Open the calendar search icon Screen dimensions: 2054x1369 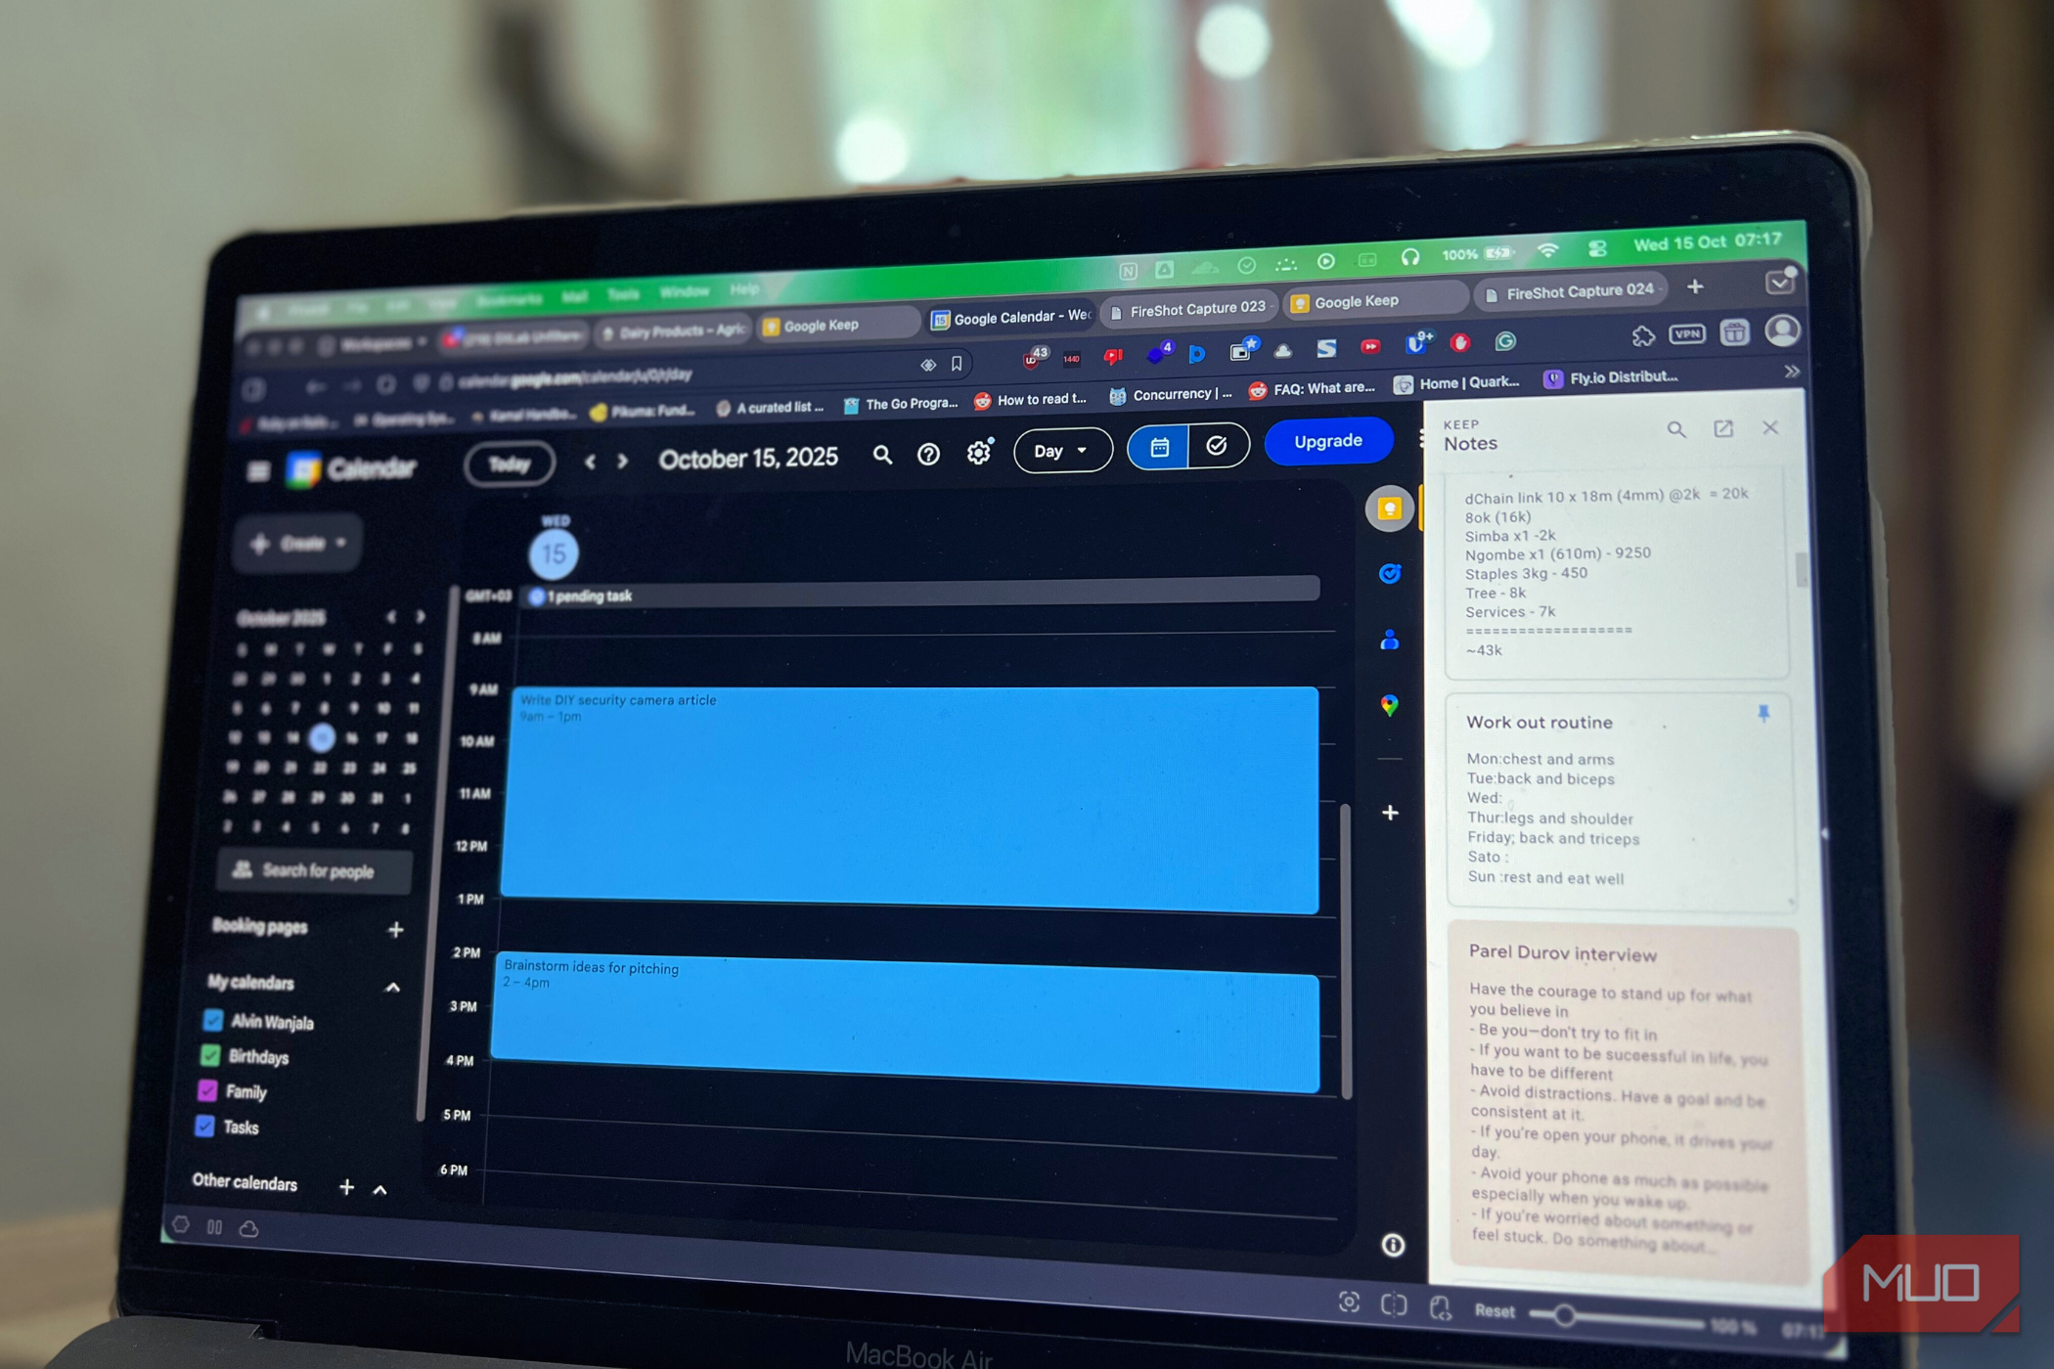click(x=882, y=456)
